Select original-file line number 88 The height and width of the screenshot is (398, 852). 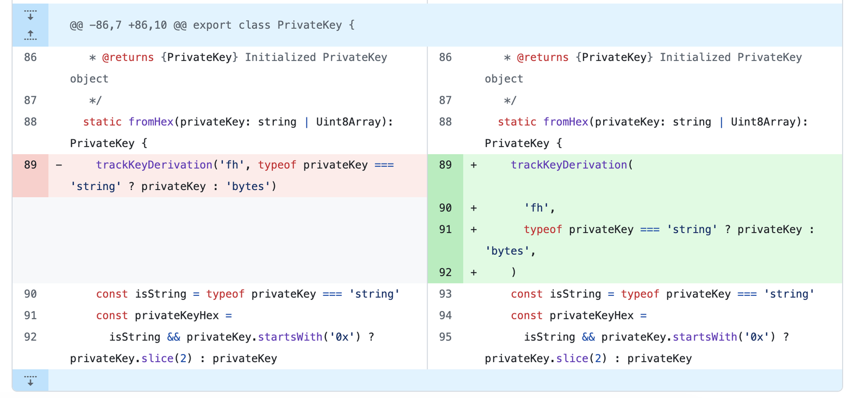pos(30,122)
